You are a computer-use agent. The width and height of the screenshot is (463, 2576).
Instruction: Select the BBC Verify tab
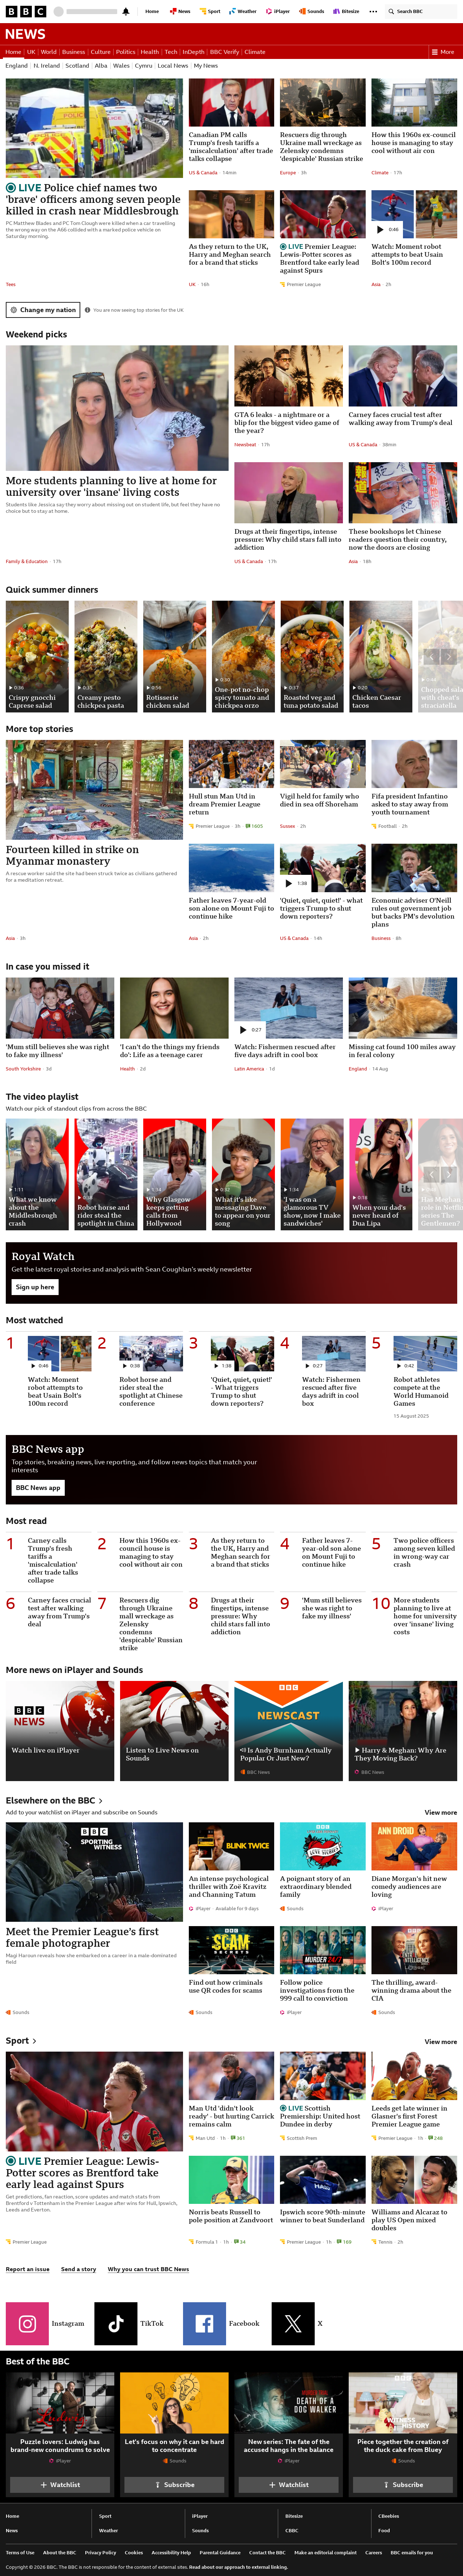225,52
